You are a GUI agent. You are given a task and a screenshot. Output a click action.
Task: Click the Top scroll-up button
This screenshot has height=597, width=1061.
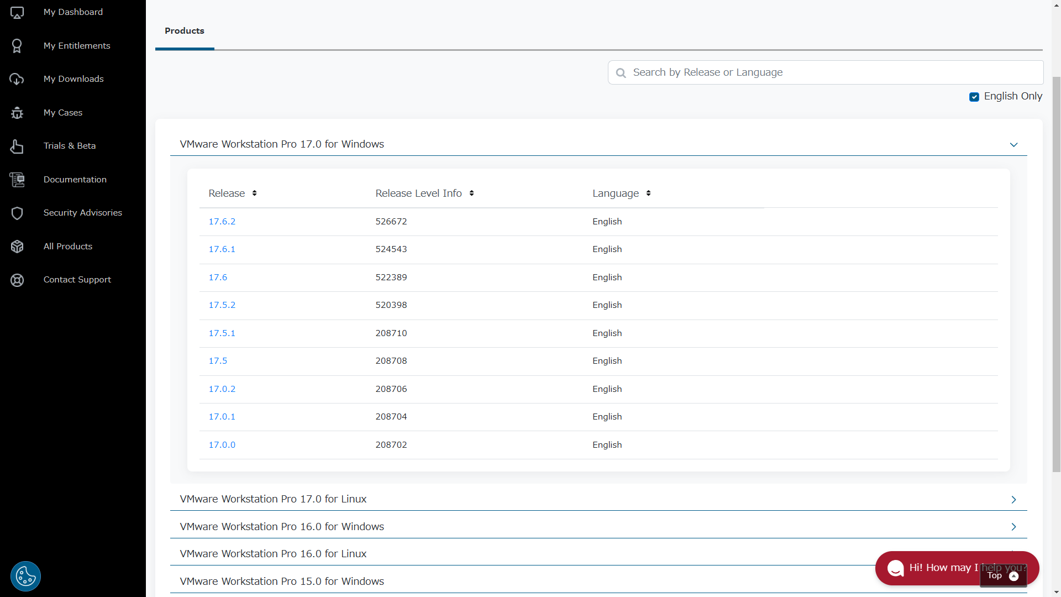[x=1002, y=576]
